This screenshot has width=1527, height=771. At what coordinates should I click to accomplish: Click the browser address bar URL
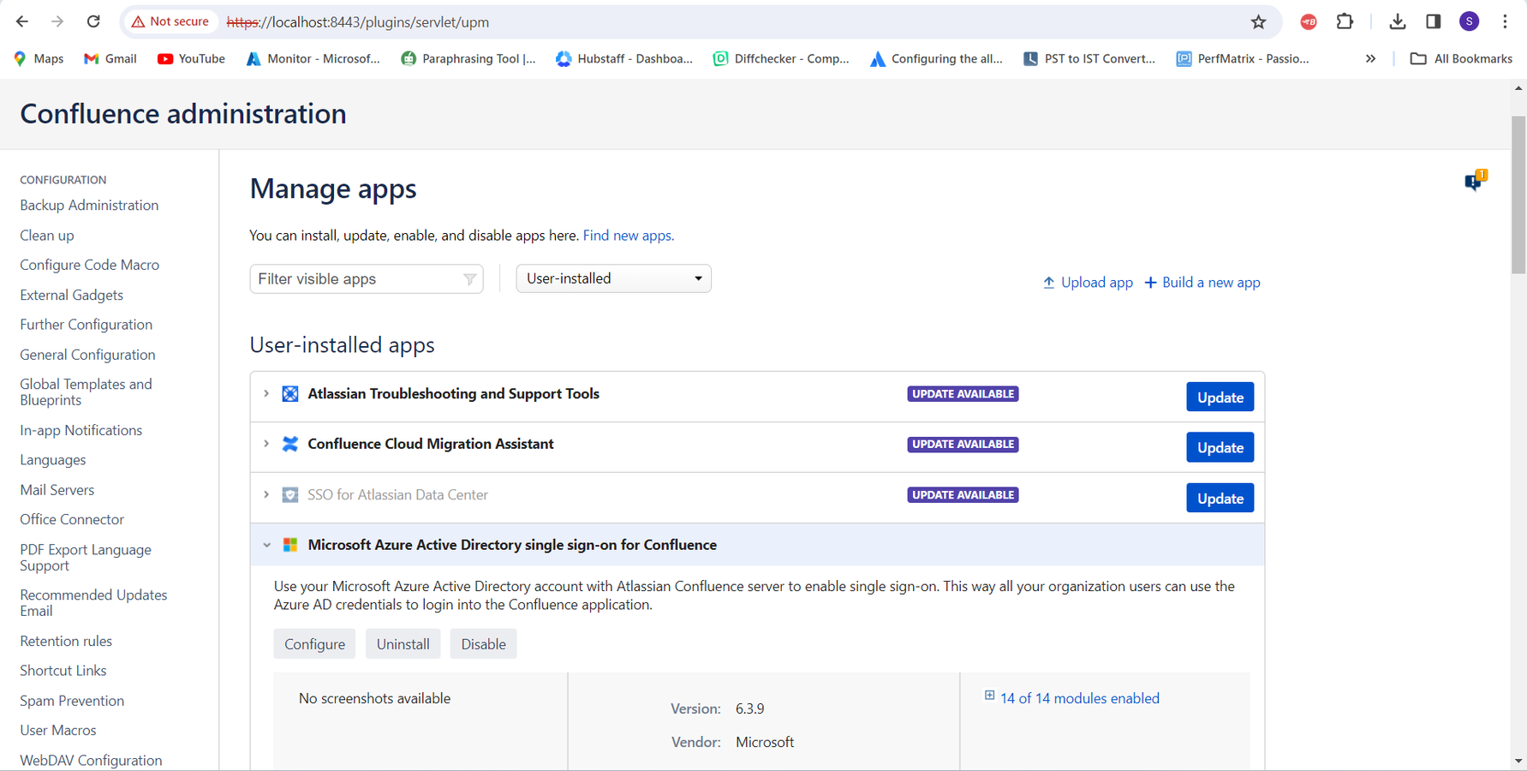tap(358, 22)
